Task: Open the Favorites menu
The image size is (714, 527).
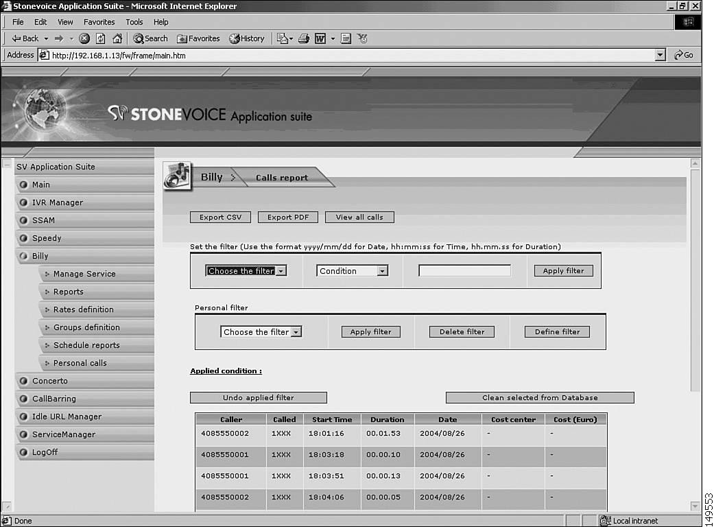Action: pyautogui.click(x=99, y=22)
